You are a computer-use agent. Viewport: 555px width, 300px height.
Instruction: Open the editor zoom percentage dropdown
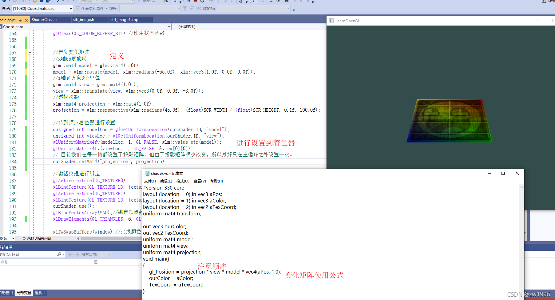pyautogui.click(x=13, y=238)
